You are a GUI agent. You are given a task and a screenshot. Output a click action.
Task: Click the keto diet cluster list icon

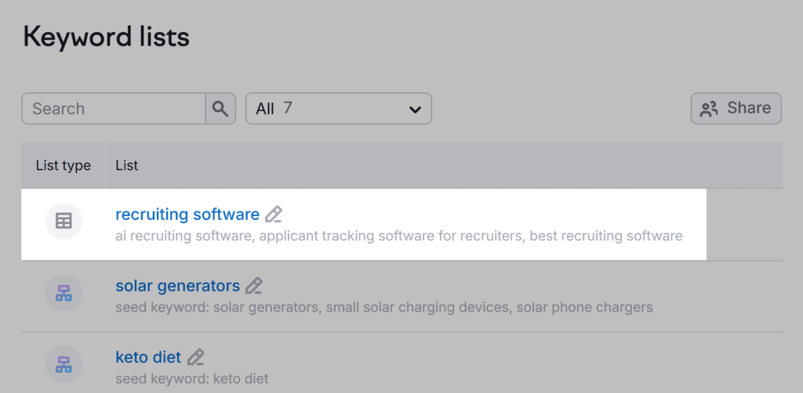pos(64,365)
